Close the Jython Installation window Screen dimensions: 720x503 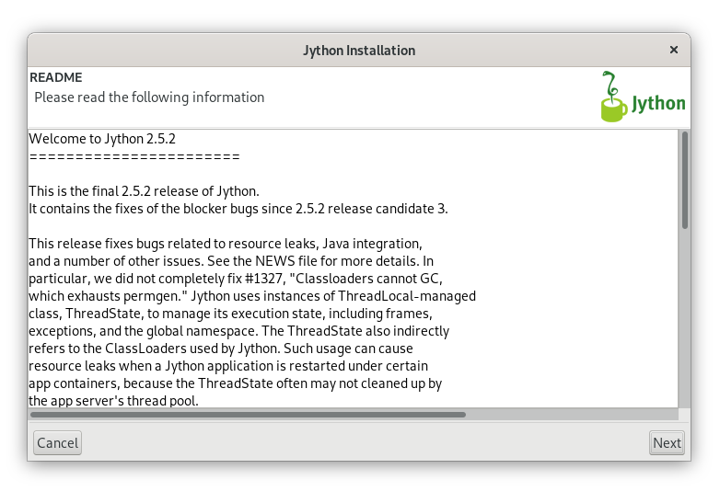pyautogui.click(x=674, y=50)
